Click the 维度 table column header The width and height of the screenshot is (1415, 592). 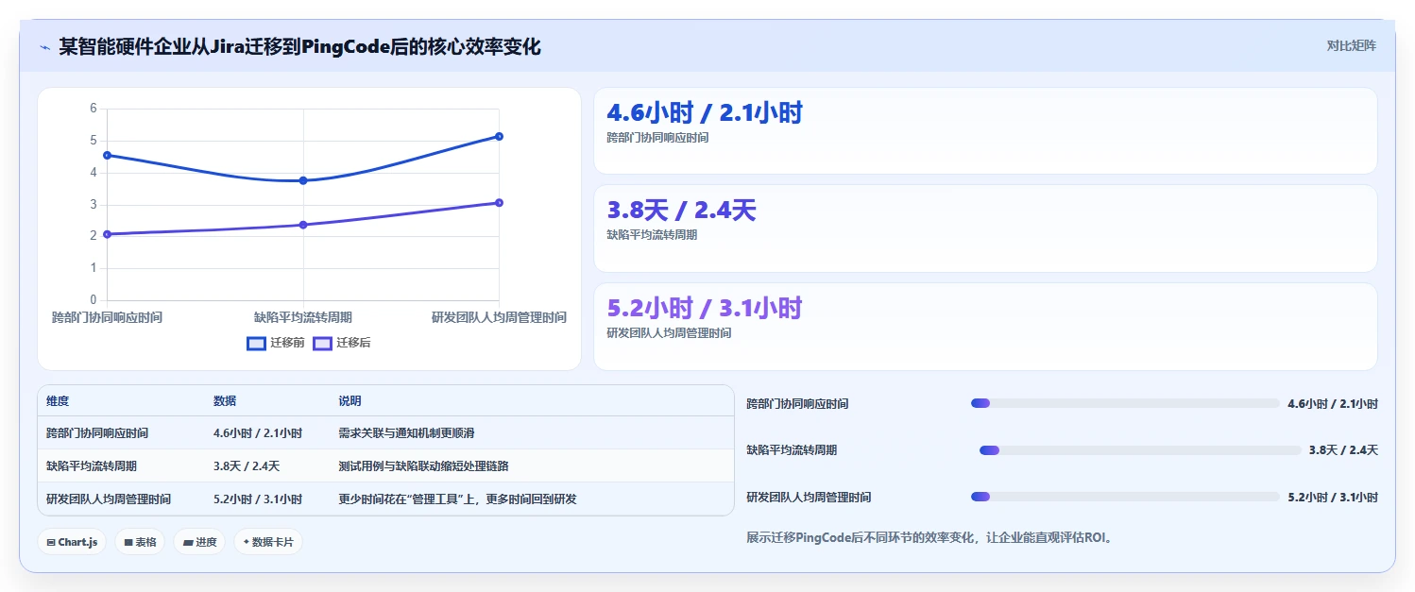click(58, 401)
